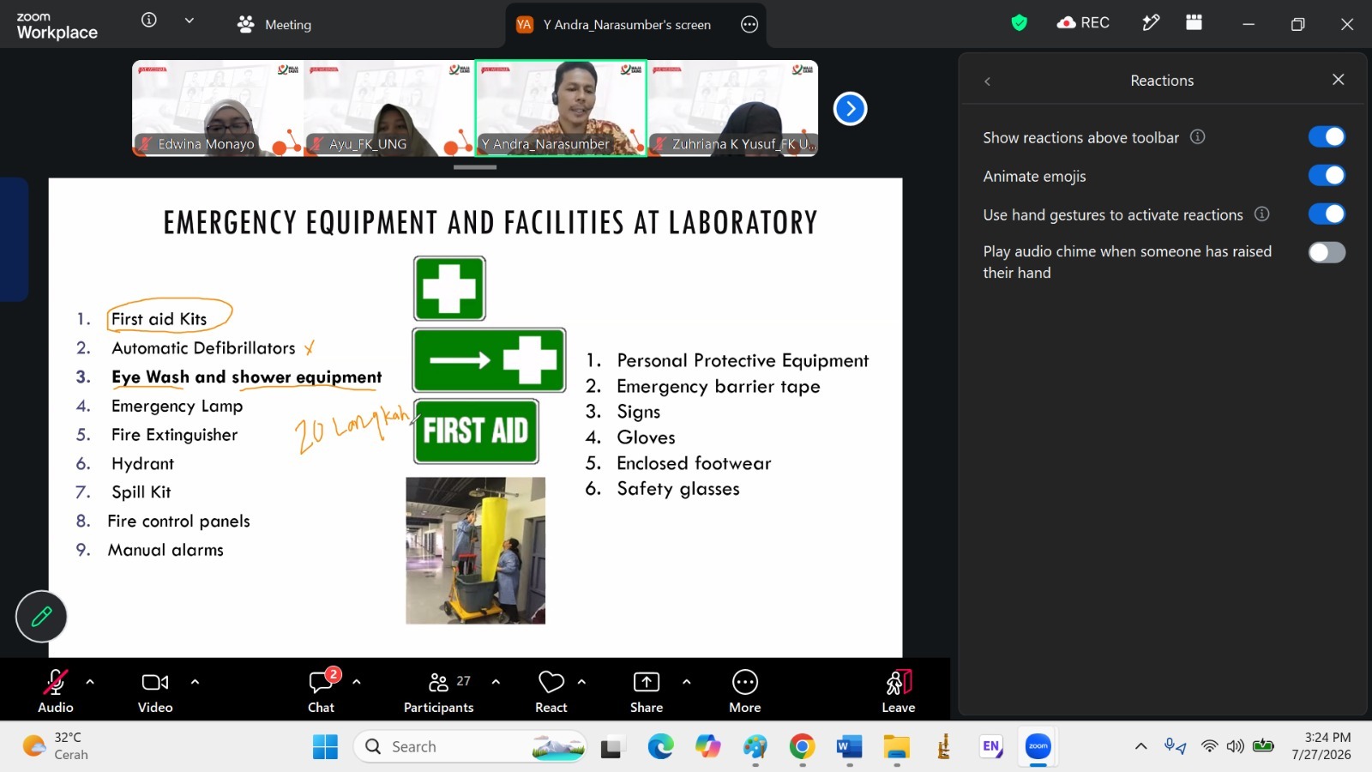
Task: Select Edwina Monayo video thumbnail
Action: pos(218,108)
